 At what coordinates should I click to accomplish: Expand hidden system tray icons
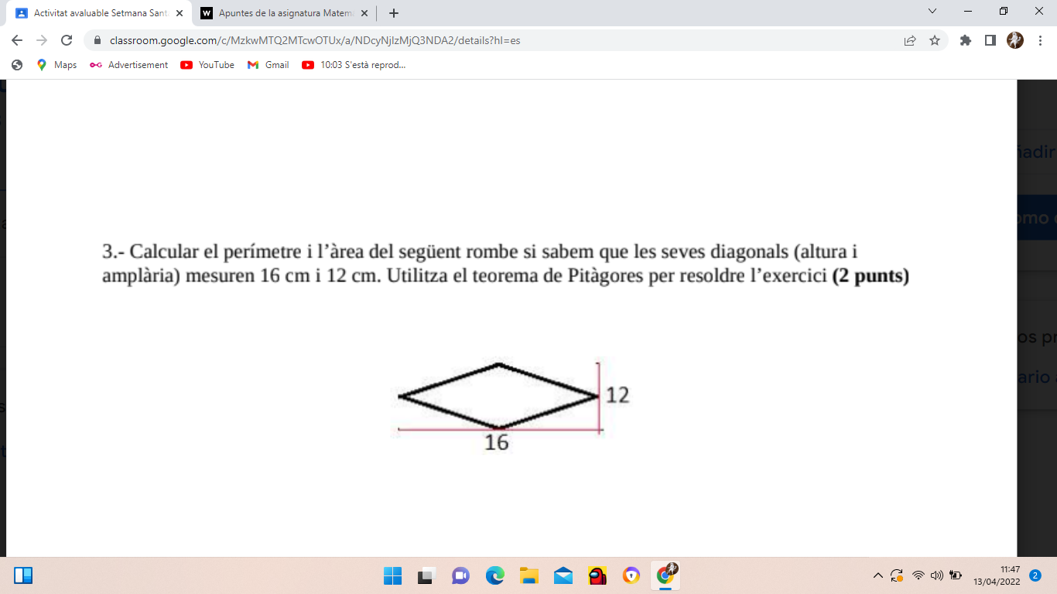point(877,575)
